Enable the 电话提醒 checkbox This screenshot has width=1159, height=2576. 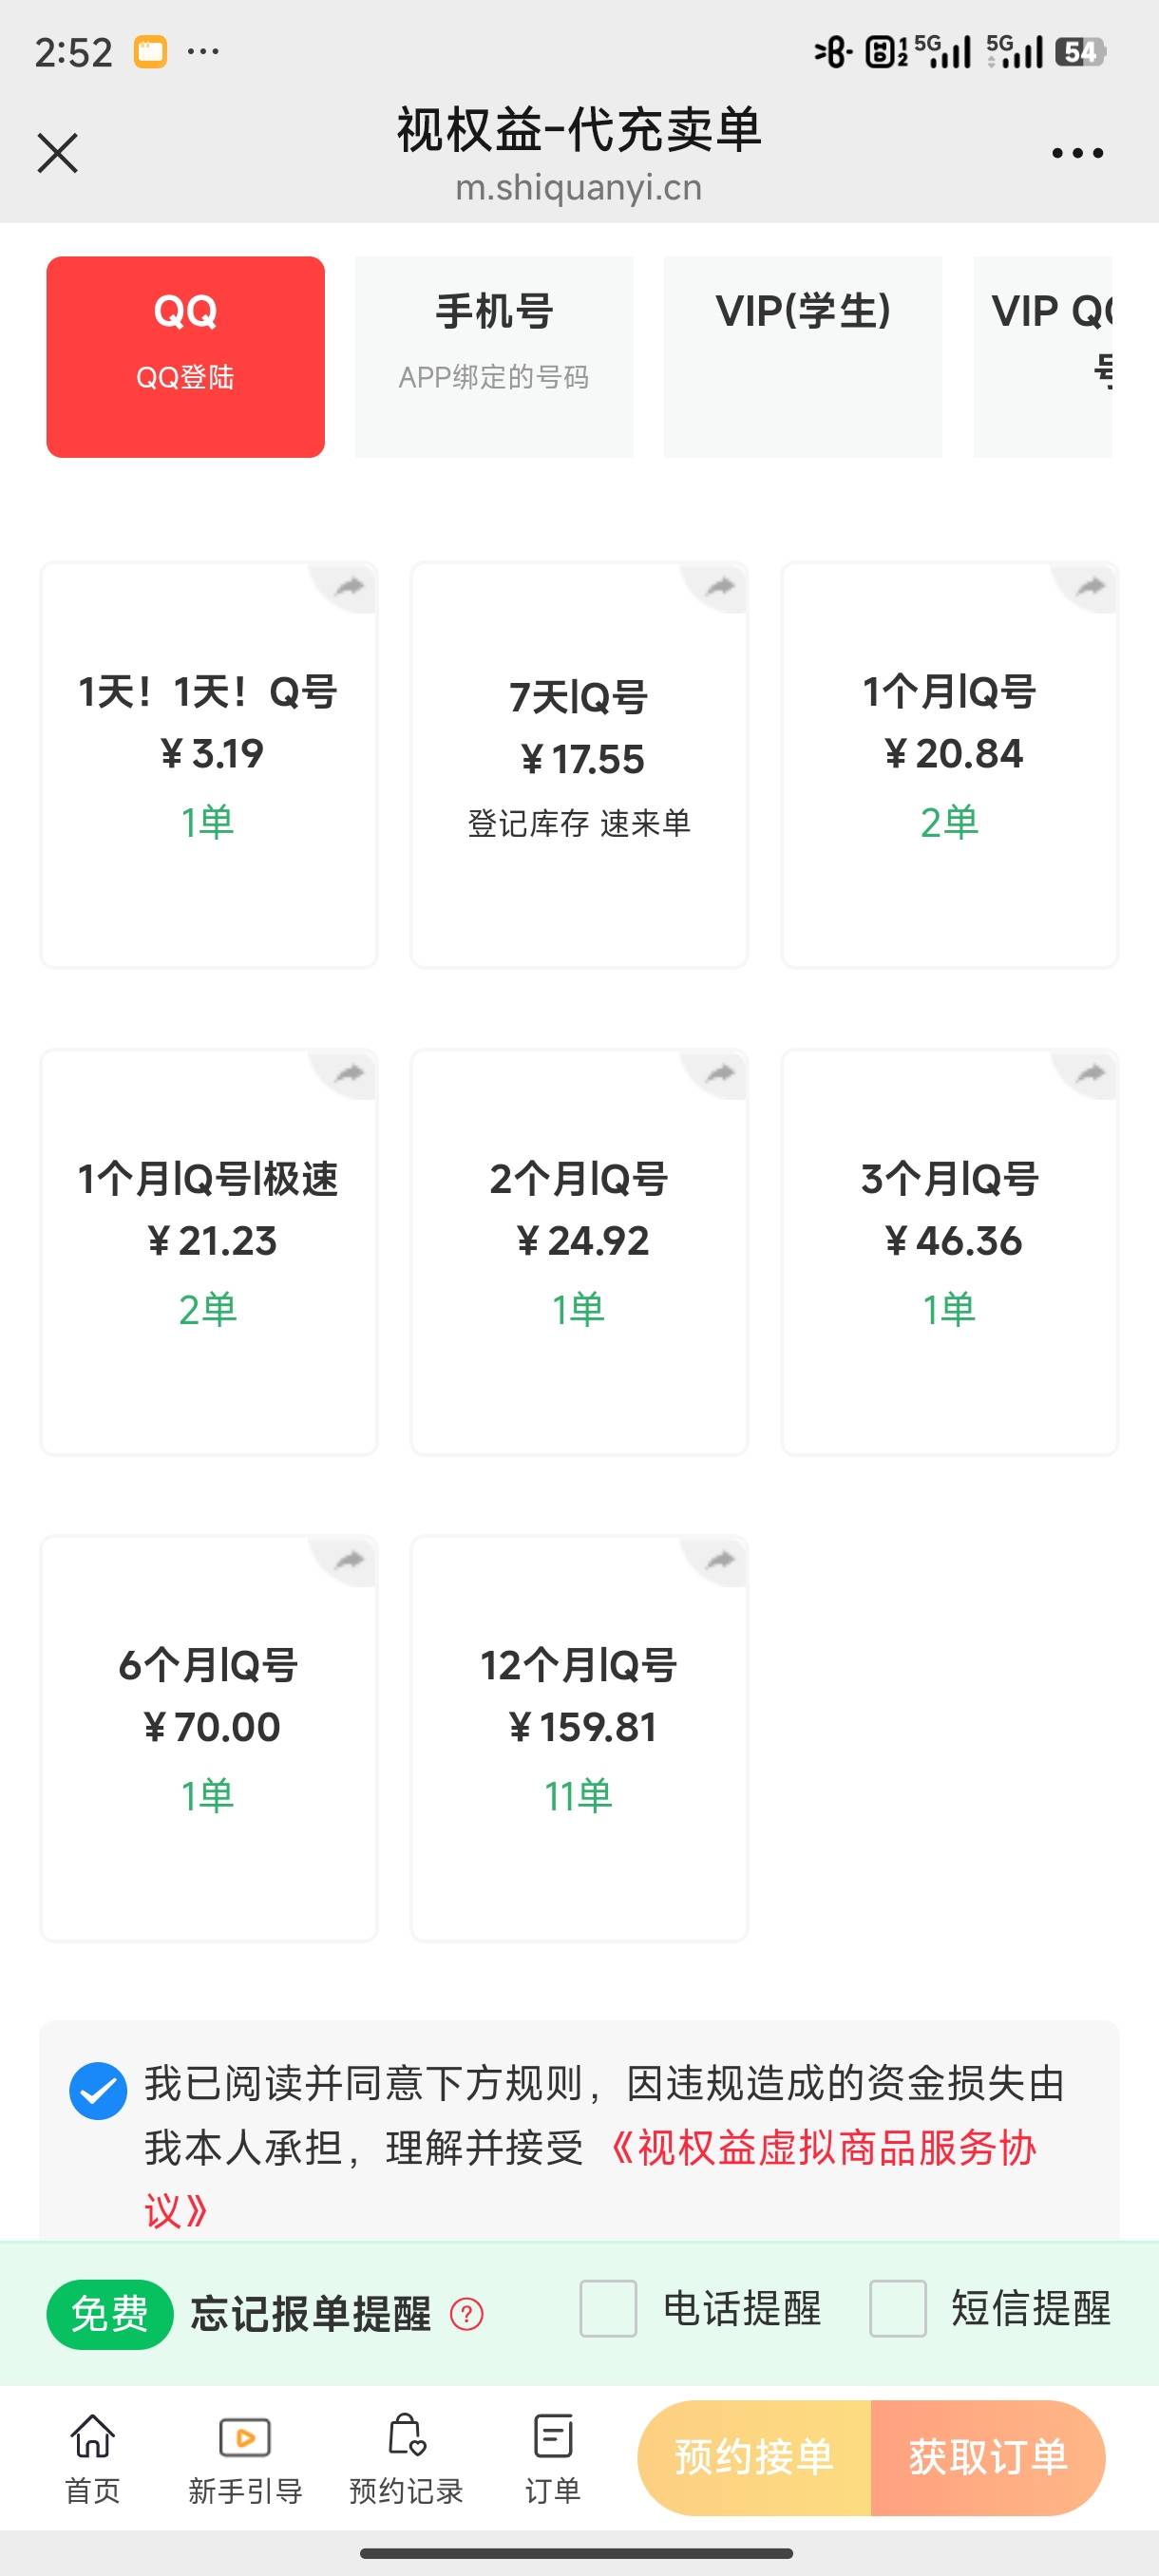[608, 2309]
